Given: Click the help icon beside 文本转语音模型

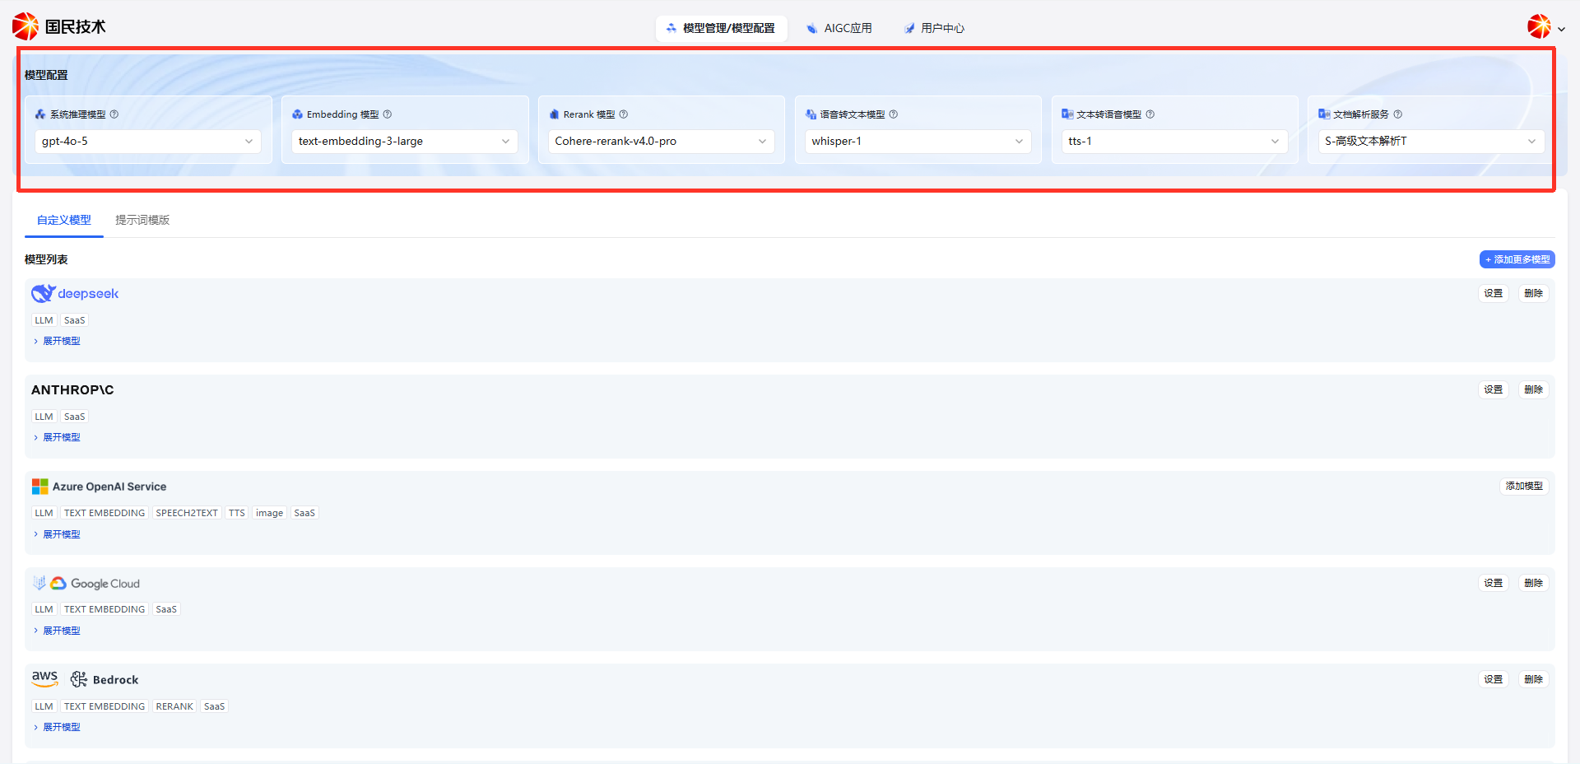Looking at the screenshot, I should pos(1150,114).
